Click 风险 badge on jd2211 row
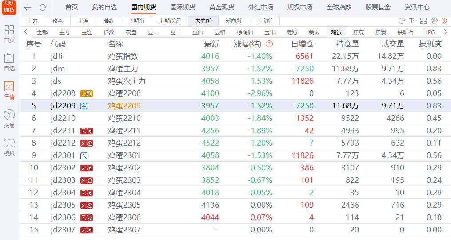 [86, 131]
